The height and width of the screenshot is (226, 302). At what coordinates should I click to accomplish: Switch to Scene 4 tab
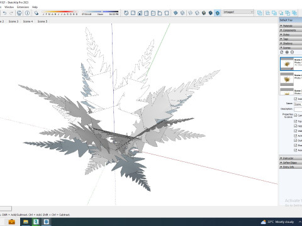[28, 21]
